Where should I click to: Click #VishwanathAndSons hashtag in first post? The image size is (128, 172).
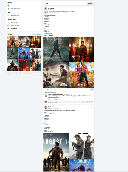point(50,15)
